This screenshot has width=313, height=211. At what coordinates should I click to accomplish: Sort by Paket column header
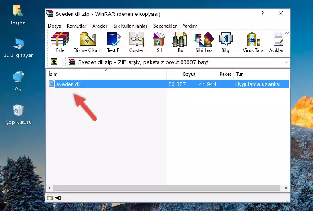(215, 74)
